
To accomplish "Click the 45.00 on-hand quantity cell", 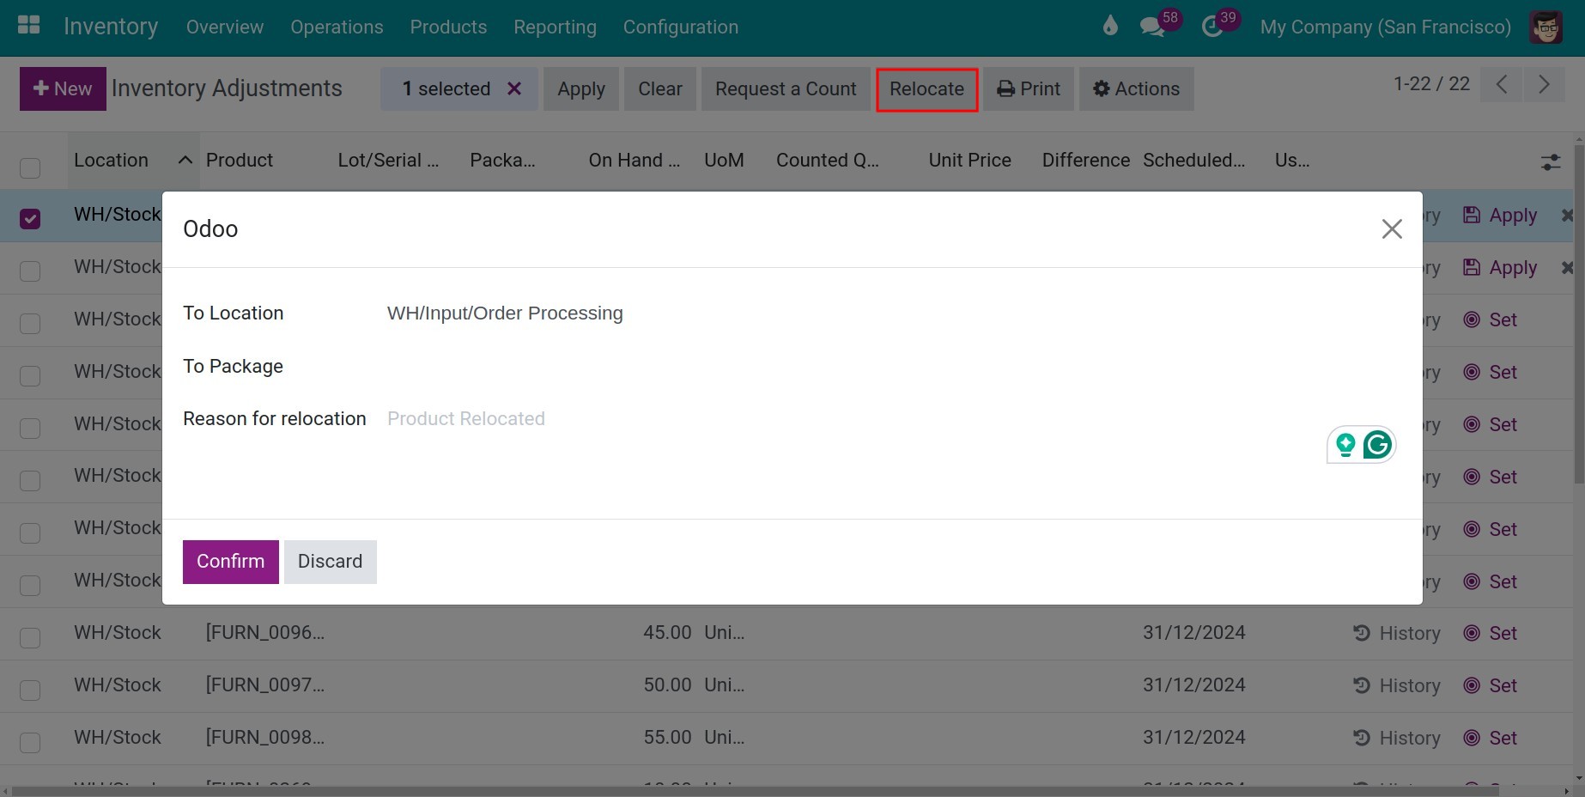I will click(667, 633).
